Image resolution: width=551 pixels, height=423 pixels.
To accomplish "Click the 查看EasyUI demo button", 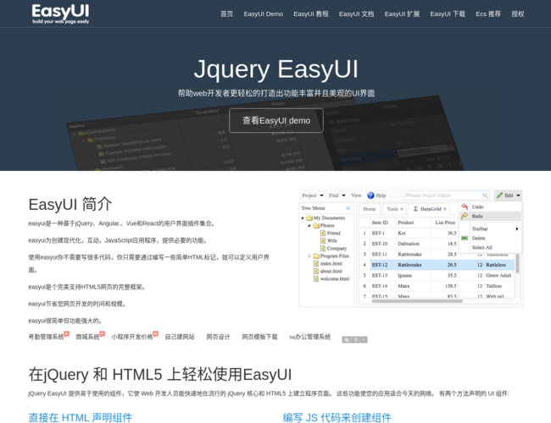I will pyautogui.click(x=276, y=121).
